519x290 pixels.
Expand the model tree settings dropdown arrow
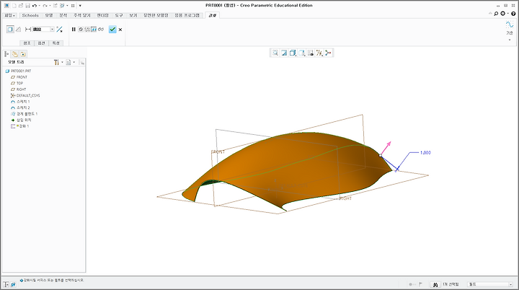62,62
